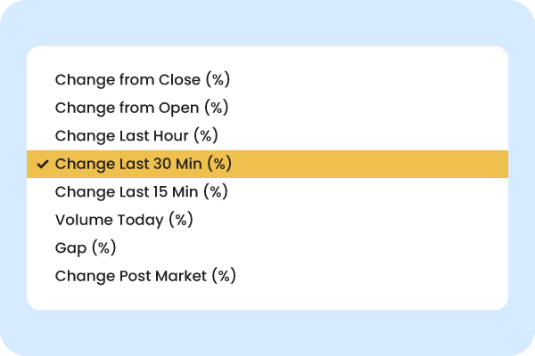The image size is (535, 356).
Task: Pick the Gap (%) option
Action: pos(86,247)
